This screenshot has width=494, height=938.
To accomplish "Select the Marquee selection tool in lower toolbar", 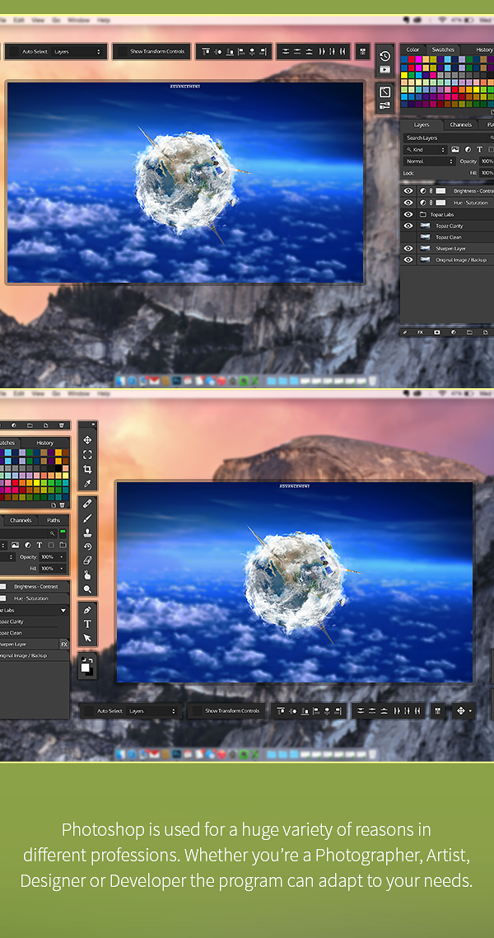I will [87, 455].
